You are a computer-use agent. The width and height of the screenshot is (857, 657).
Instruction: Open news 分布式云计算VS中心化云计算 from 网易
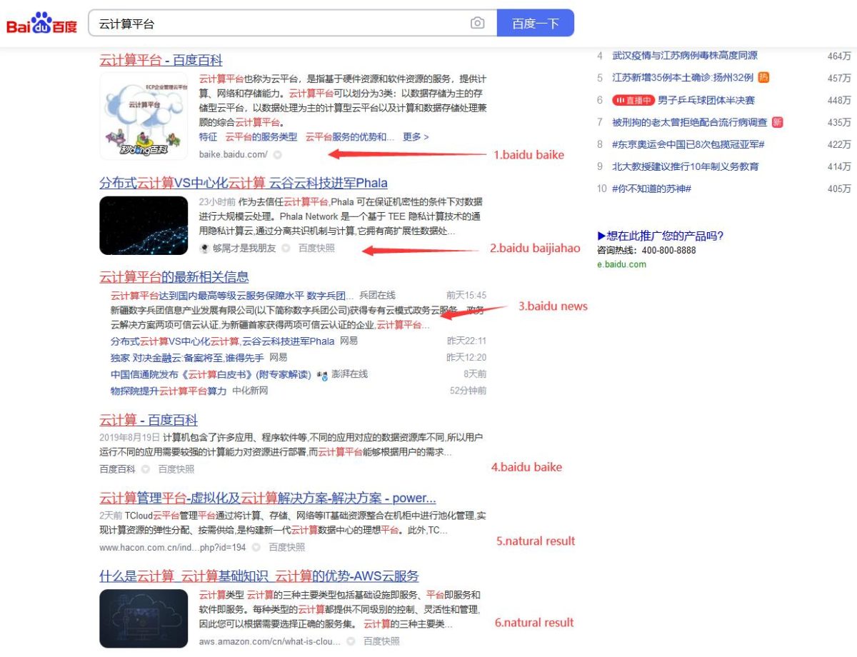point(222,341)
